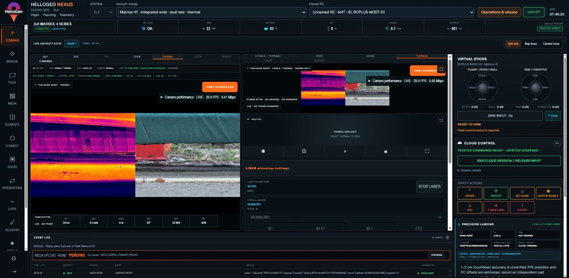
Task: Click the settings gear in sidebar
Action: click(x=14, y=258)
